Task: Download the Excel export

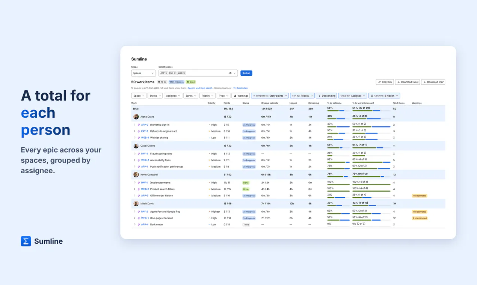Action: 408,82
